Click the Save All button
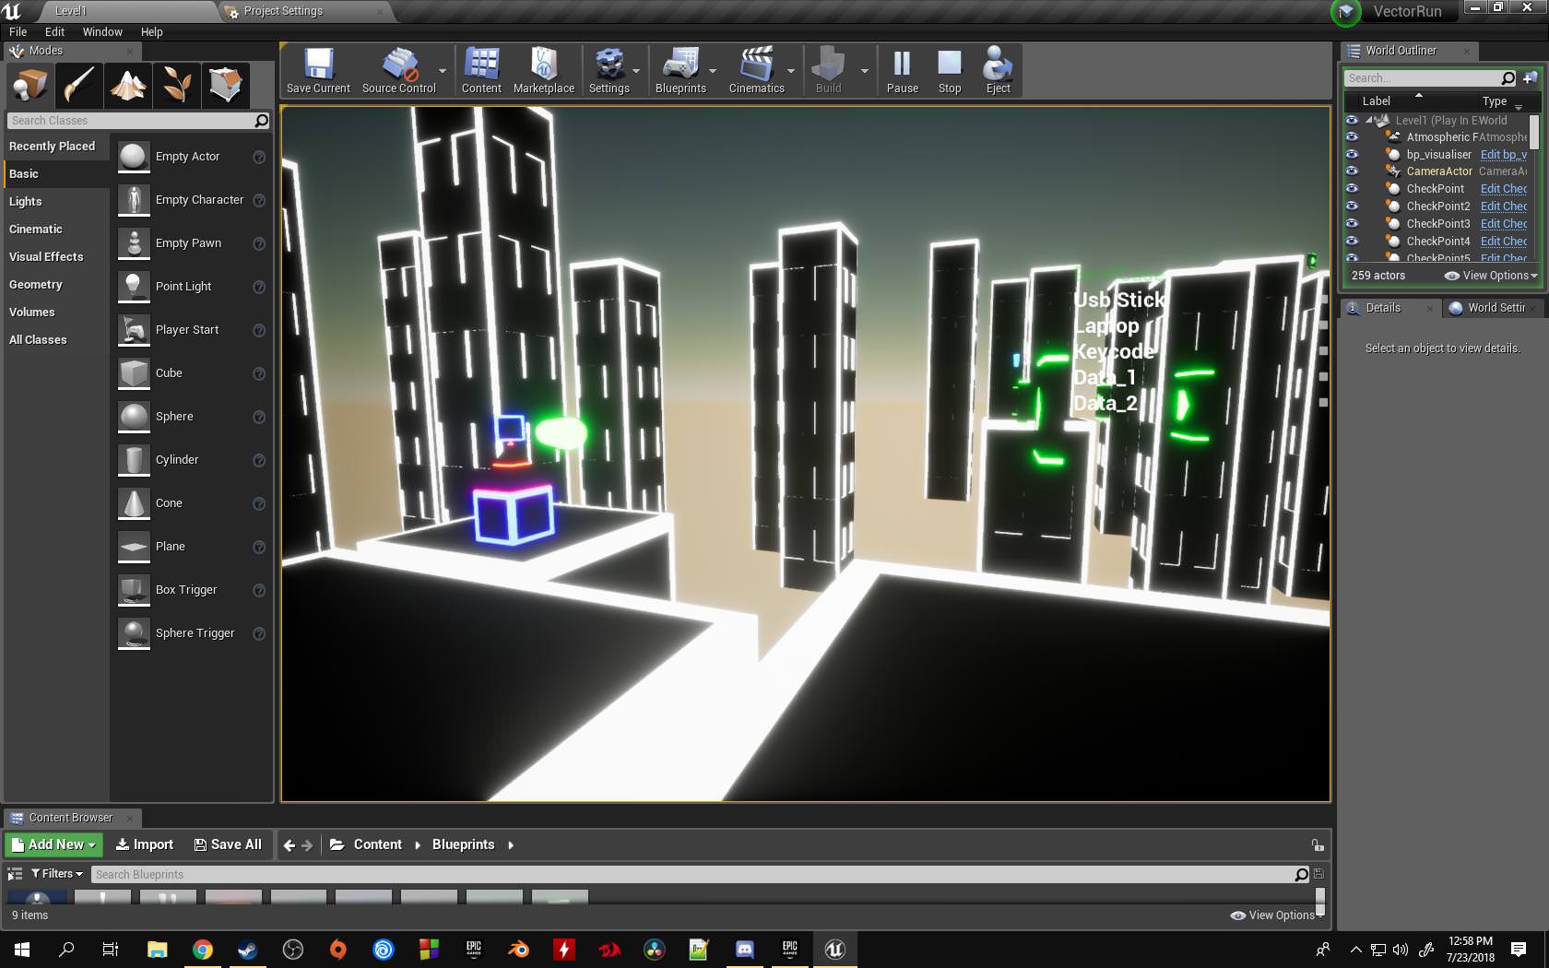 click(x=228, y=844)
